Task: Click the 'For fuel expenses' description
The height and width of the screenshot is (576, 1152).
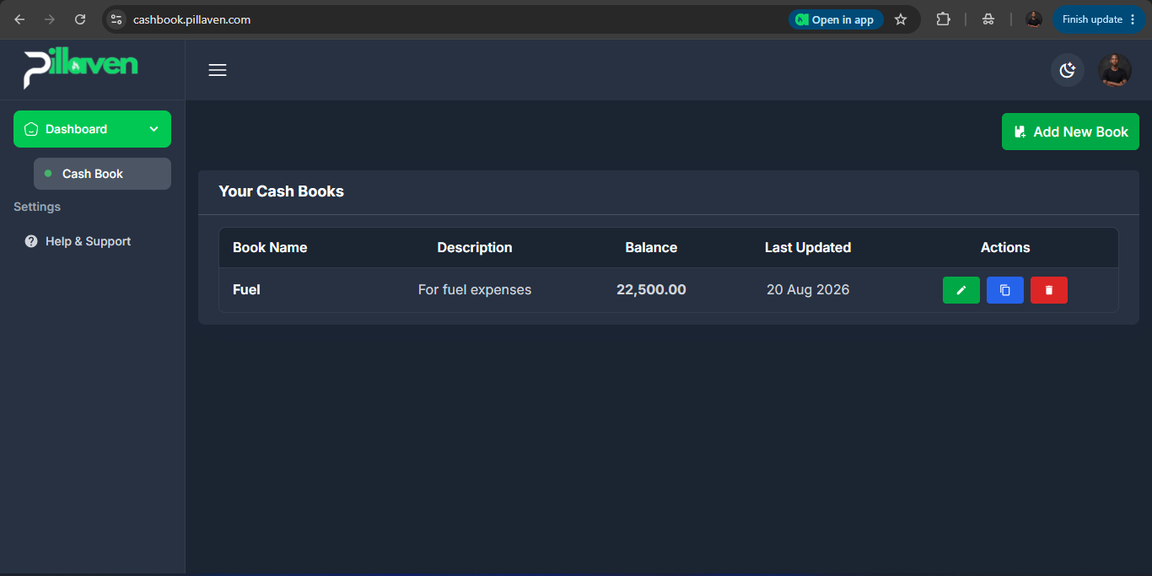Action: point(475,290)
